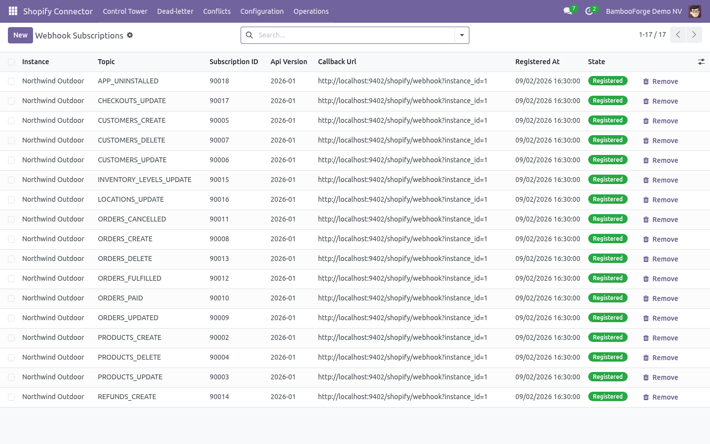Open the apps grid home menu

pyautogui.click(x=13, y=11)
